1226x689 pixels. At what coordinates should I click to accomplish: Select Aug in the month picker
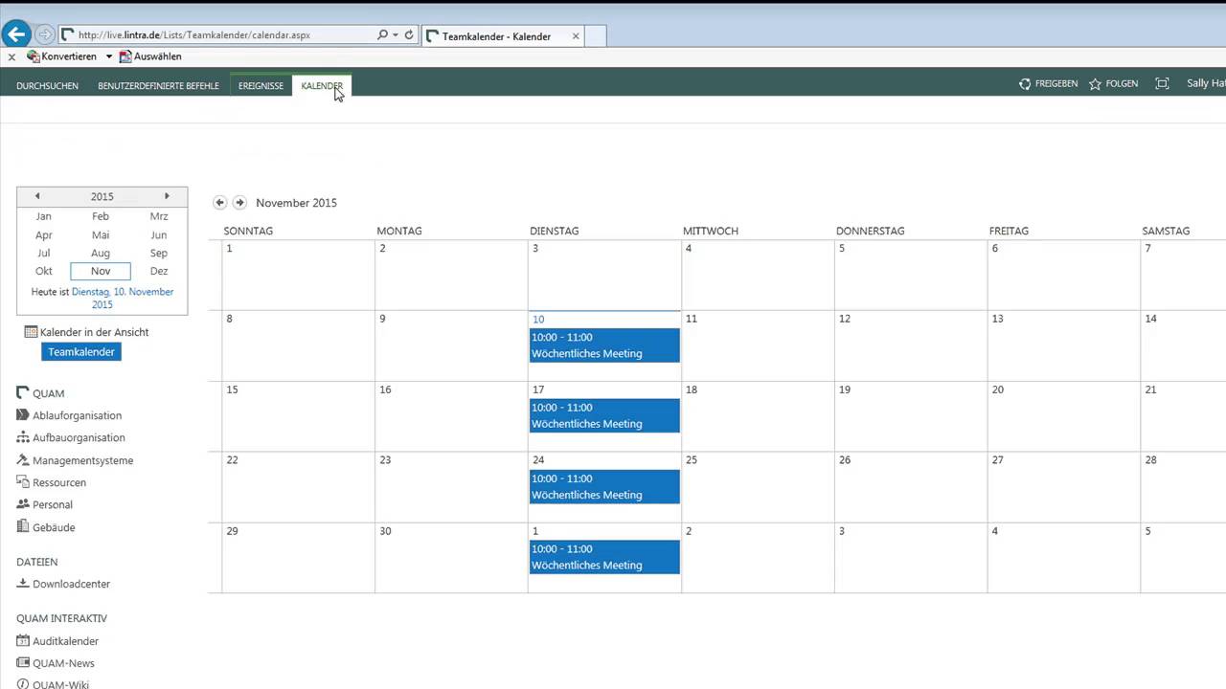coord(101,253)
